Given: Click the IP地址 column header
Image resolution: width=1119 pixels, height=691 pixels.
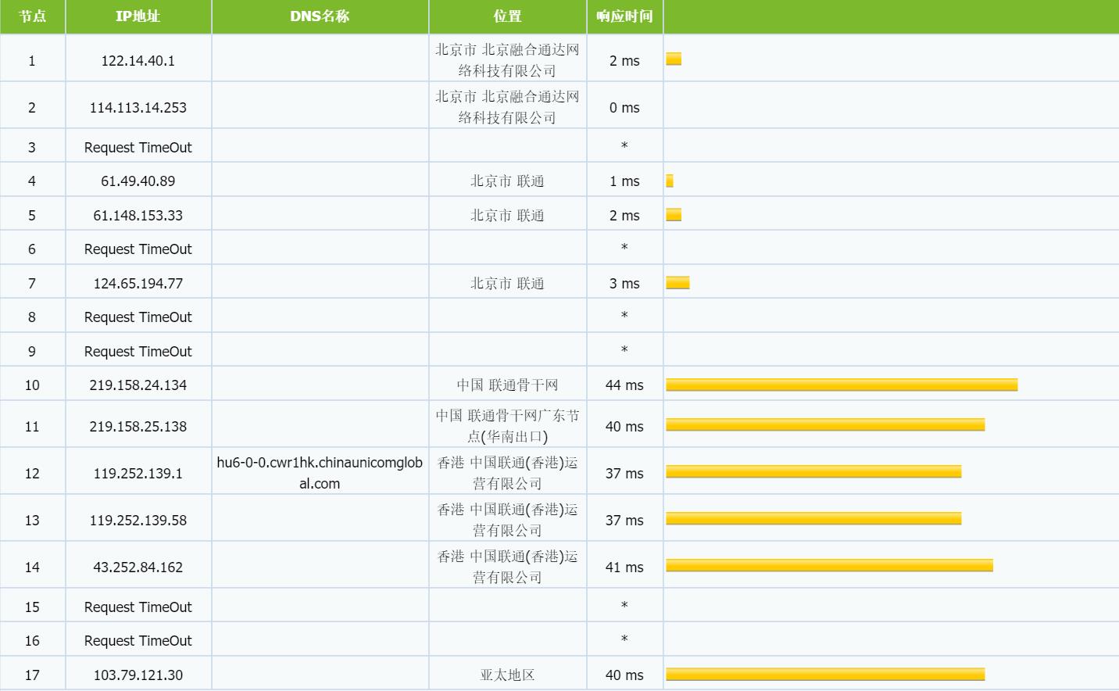Looking at the screenshot, I should (x=138, y=16).
